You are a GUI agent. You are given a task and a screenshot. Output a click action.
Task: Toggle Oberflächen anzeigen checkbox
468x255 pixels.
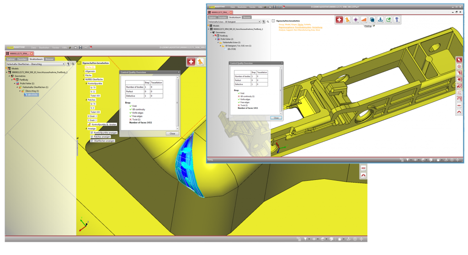(91, 141)
